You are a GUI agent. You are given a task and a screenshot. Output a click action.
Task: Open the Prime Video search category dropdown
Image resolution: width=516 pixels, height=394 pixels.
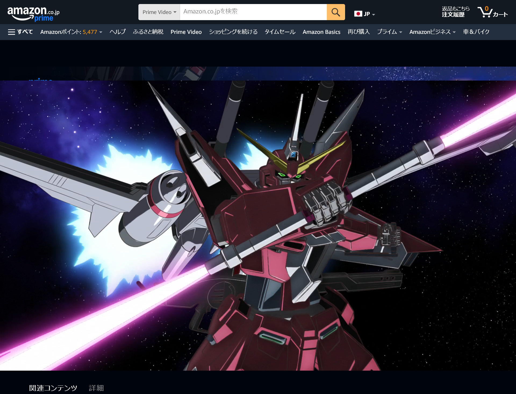(x=159, y=12)
